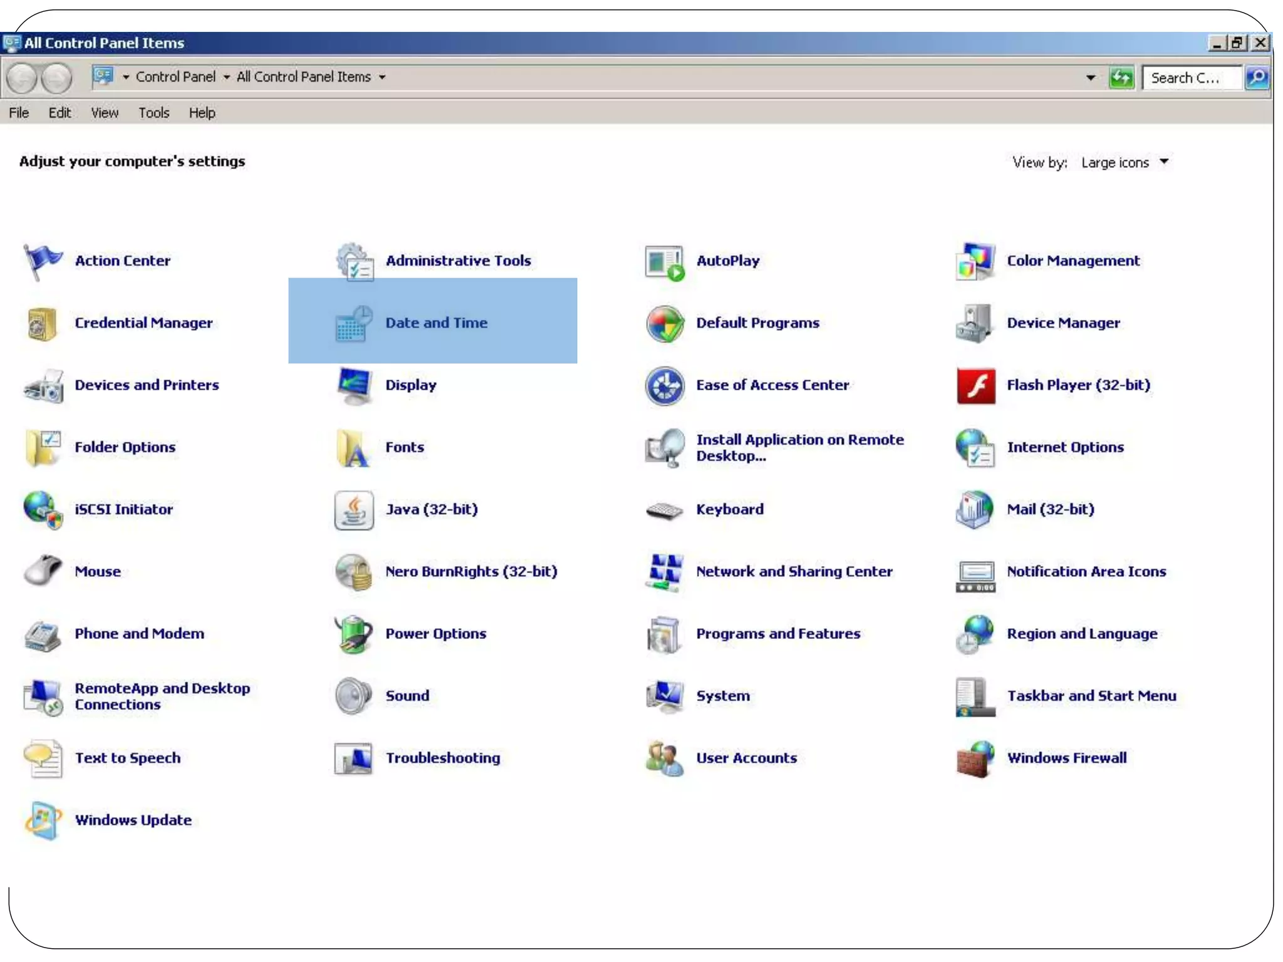Click the address bar refresh button
The height and width of the screenshot is (962, 1283).
1121,78
